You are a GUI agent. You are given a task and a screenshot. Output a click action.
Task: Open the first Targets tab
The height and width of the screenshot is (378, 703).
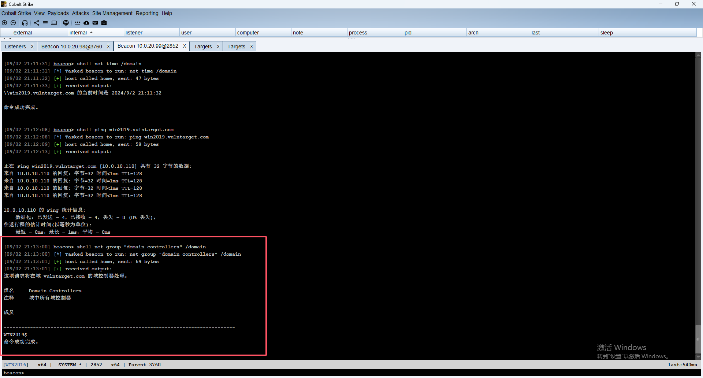(203, 47)
